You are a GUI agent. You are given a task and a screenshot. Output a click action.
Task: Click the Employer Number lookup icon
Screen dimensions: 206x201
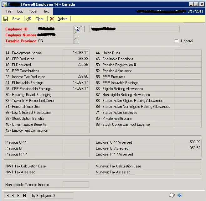click(76, 35)
